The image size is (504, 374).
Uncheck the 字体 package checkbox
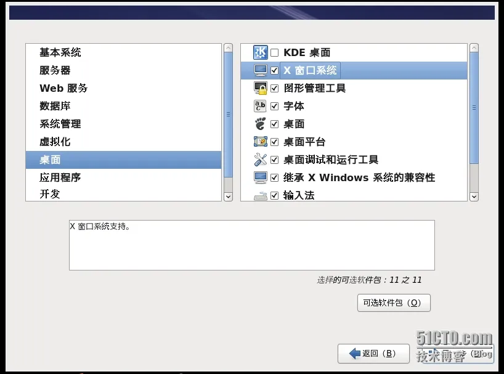click(x=275, y=106)
